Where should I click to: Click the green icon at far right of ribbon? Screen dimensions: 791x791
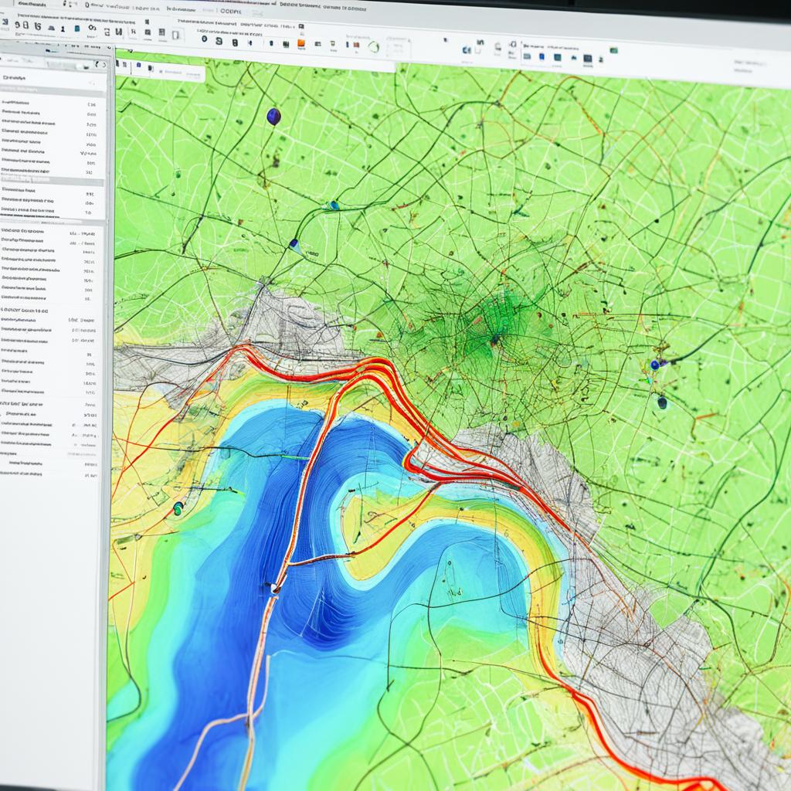tap(614, 50)
